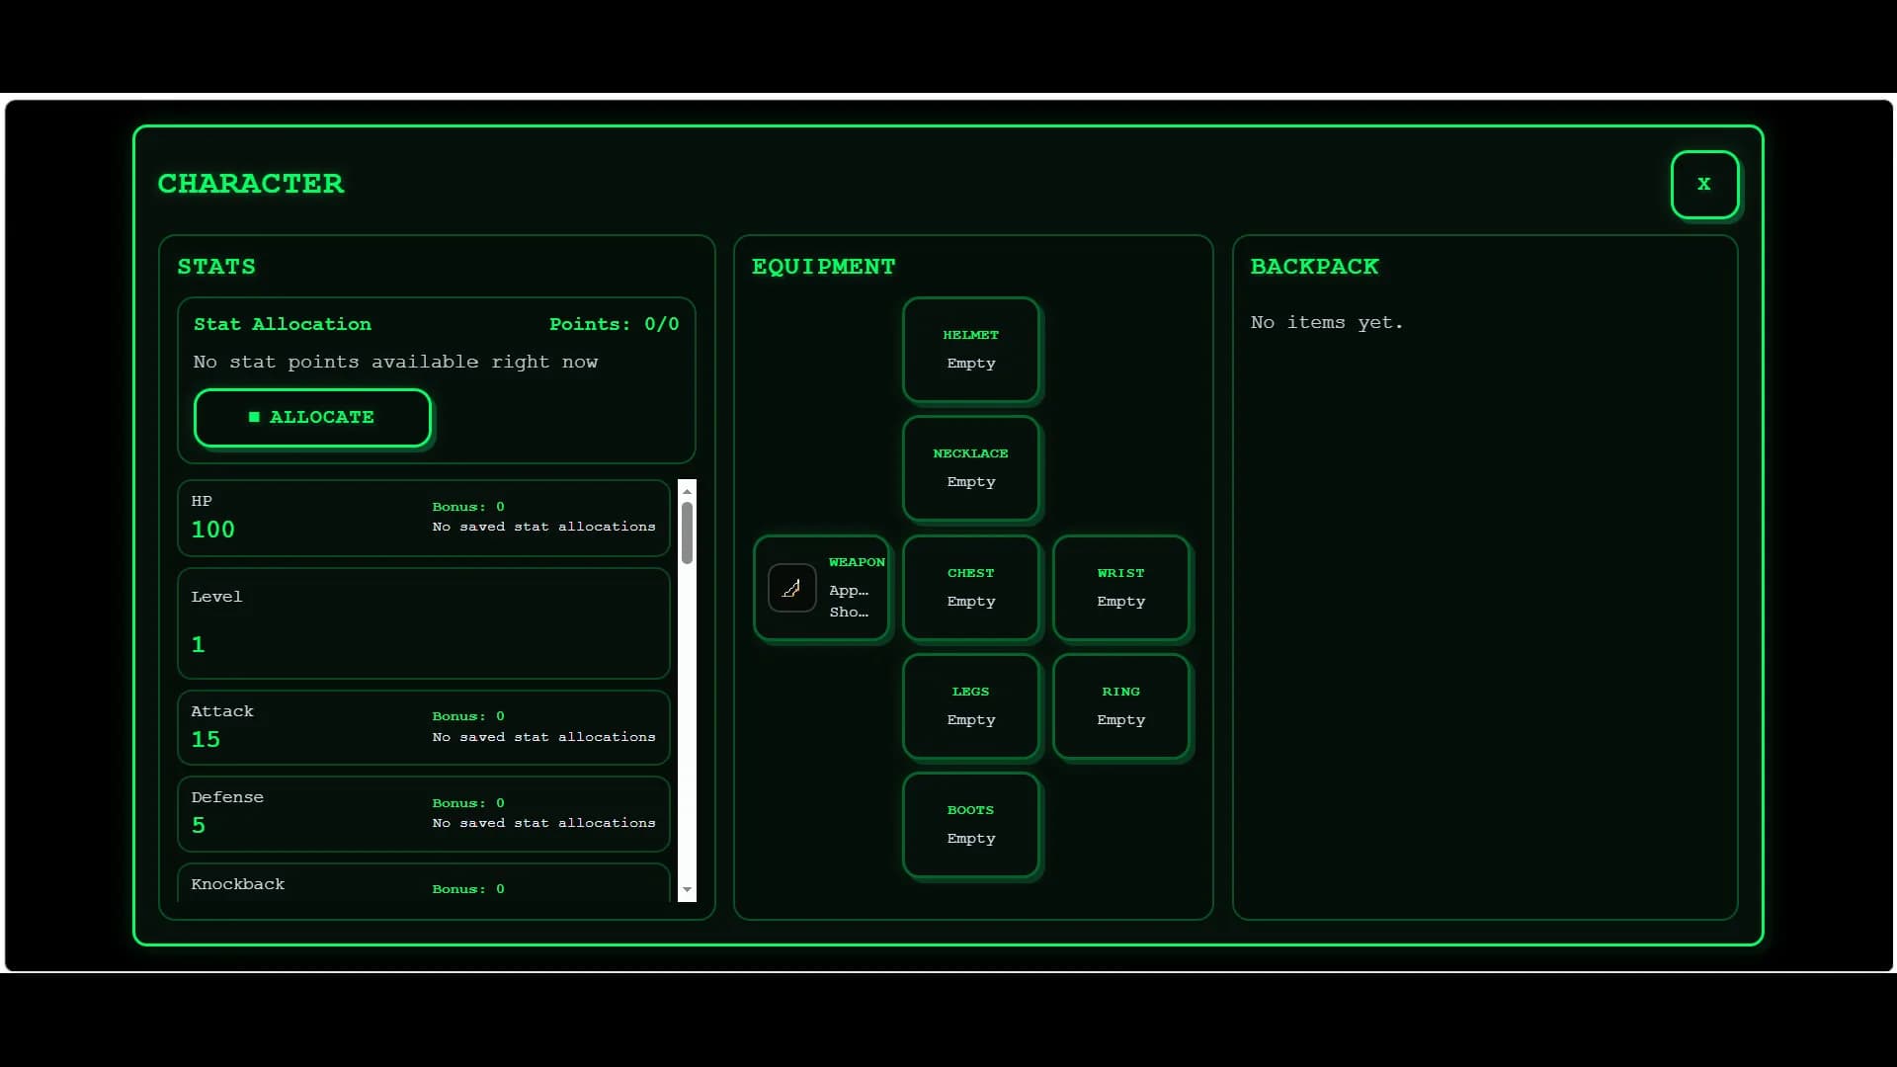Select the empty Legs slot

click(970, 706)
